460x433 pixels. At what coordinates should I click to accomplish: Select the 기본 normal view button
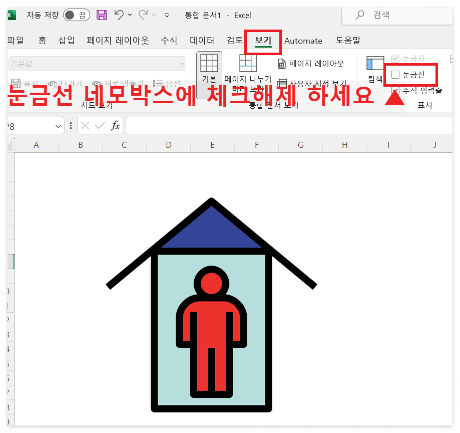coord(209,75)
